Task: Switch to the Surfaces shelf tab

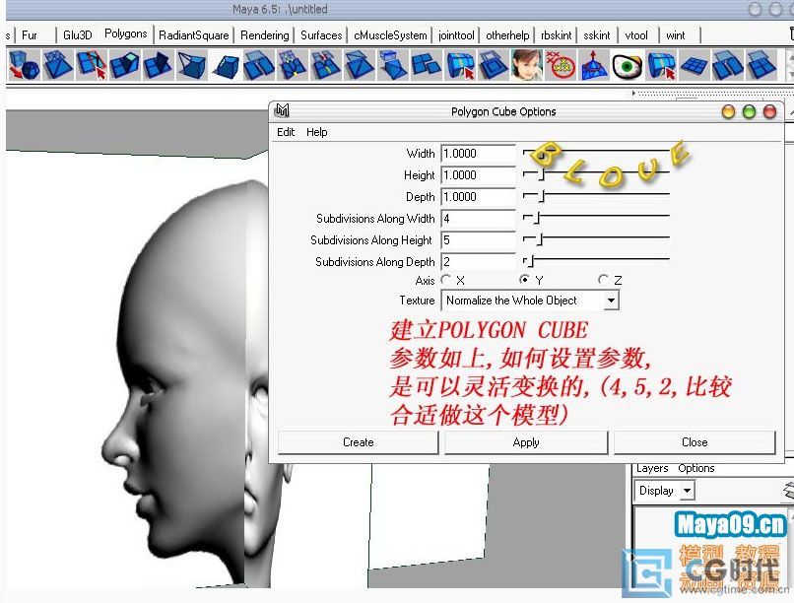Action: click(321, 35)
